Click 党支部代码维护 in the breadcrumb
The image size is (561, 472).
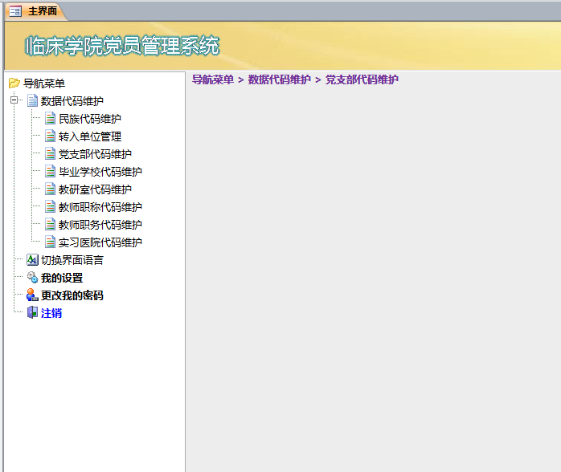362,79
